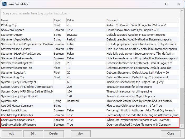Click the Add button
Image resolution: width=185 pixels, height=139 pixels.
tap(12, 133)
